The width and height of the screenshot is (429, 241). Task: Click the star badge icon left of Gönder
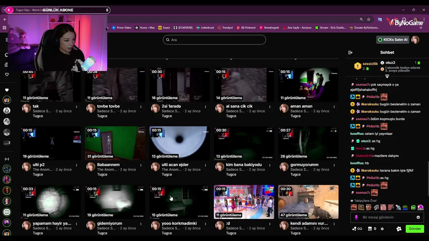point(399,229)
